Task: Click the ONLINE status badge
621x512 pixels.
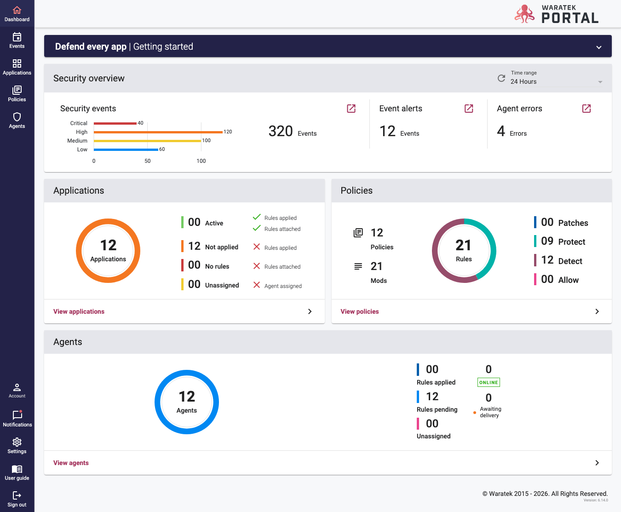Action: tap(489, 382)
